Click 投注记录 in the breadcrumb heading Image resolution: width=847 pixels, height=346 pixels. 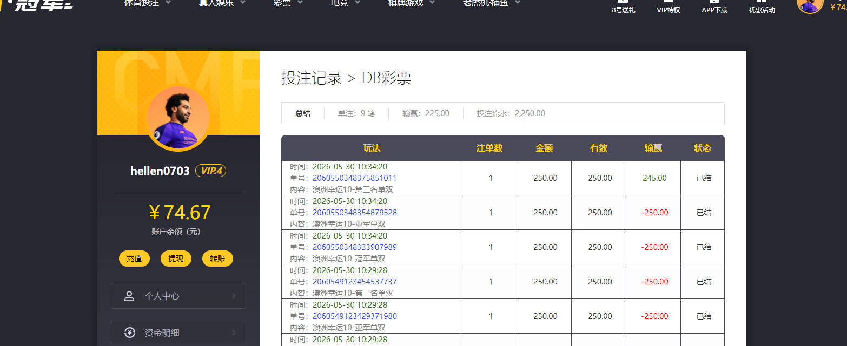click(x=312, y=78)
